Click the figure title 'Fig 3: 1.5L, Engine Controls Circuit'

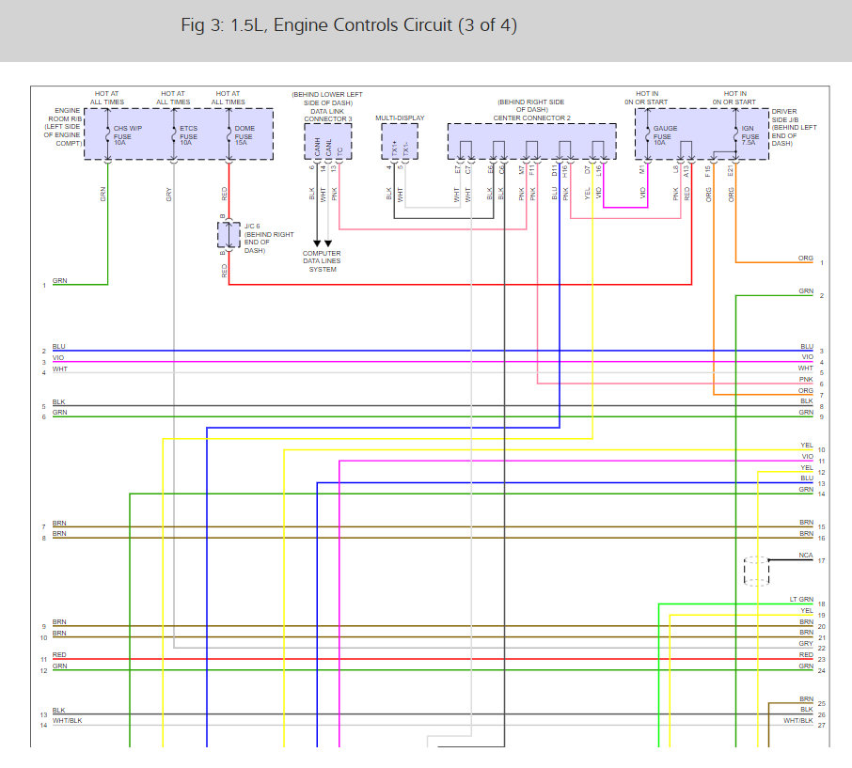point(349,25)
